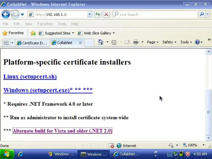Image resolution: width=212 pixels, height=159 pixels.
Task: Click the address bar showing 192.168.1.1
Action: (x=58, y=15)
